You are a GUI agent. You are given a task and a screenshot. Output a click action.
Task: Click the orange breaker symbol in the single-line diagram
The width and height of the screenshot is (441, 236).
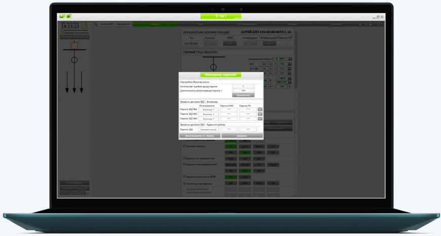(75, 46)
